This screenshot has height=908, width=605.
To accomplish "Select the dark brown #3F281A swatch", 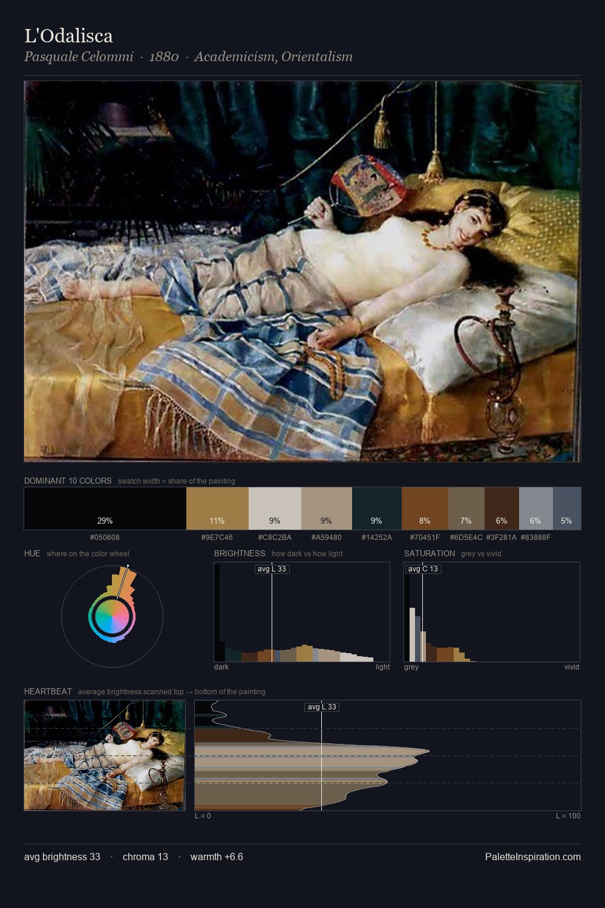I will [x=502, y=508].
